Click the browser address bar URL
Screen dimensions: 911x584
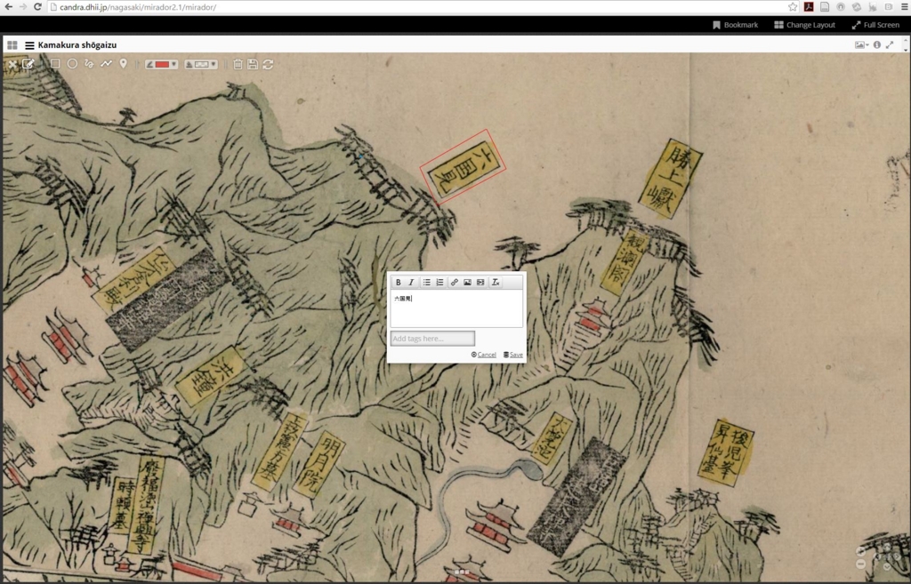[x=138, y=7]
